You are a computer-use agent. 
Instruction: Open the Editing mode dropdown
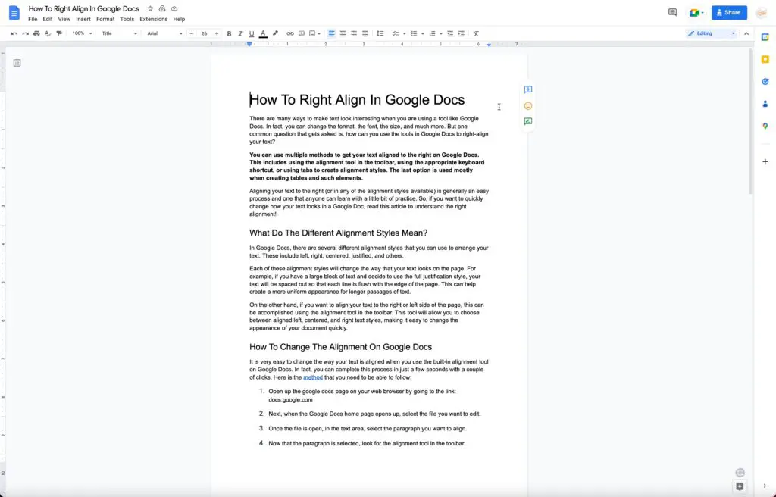pos(712,33)
